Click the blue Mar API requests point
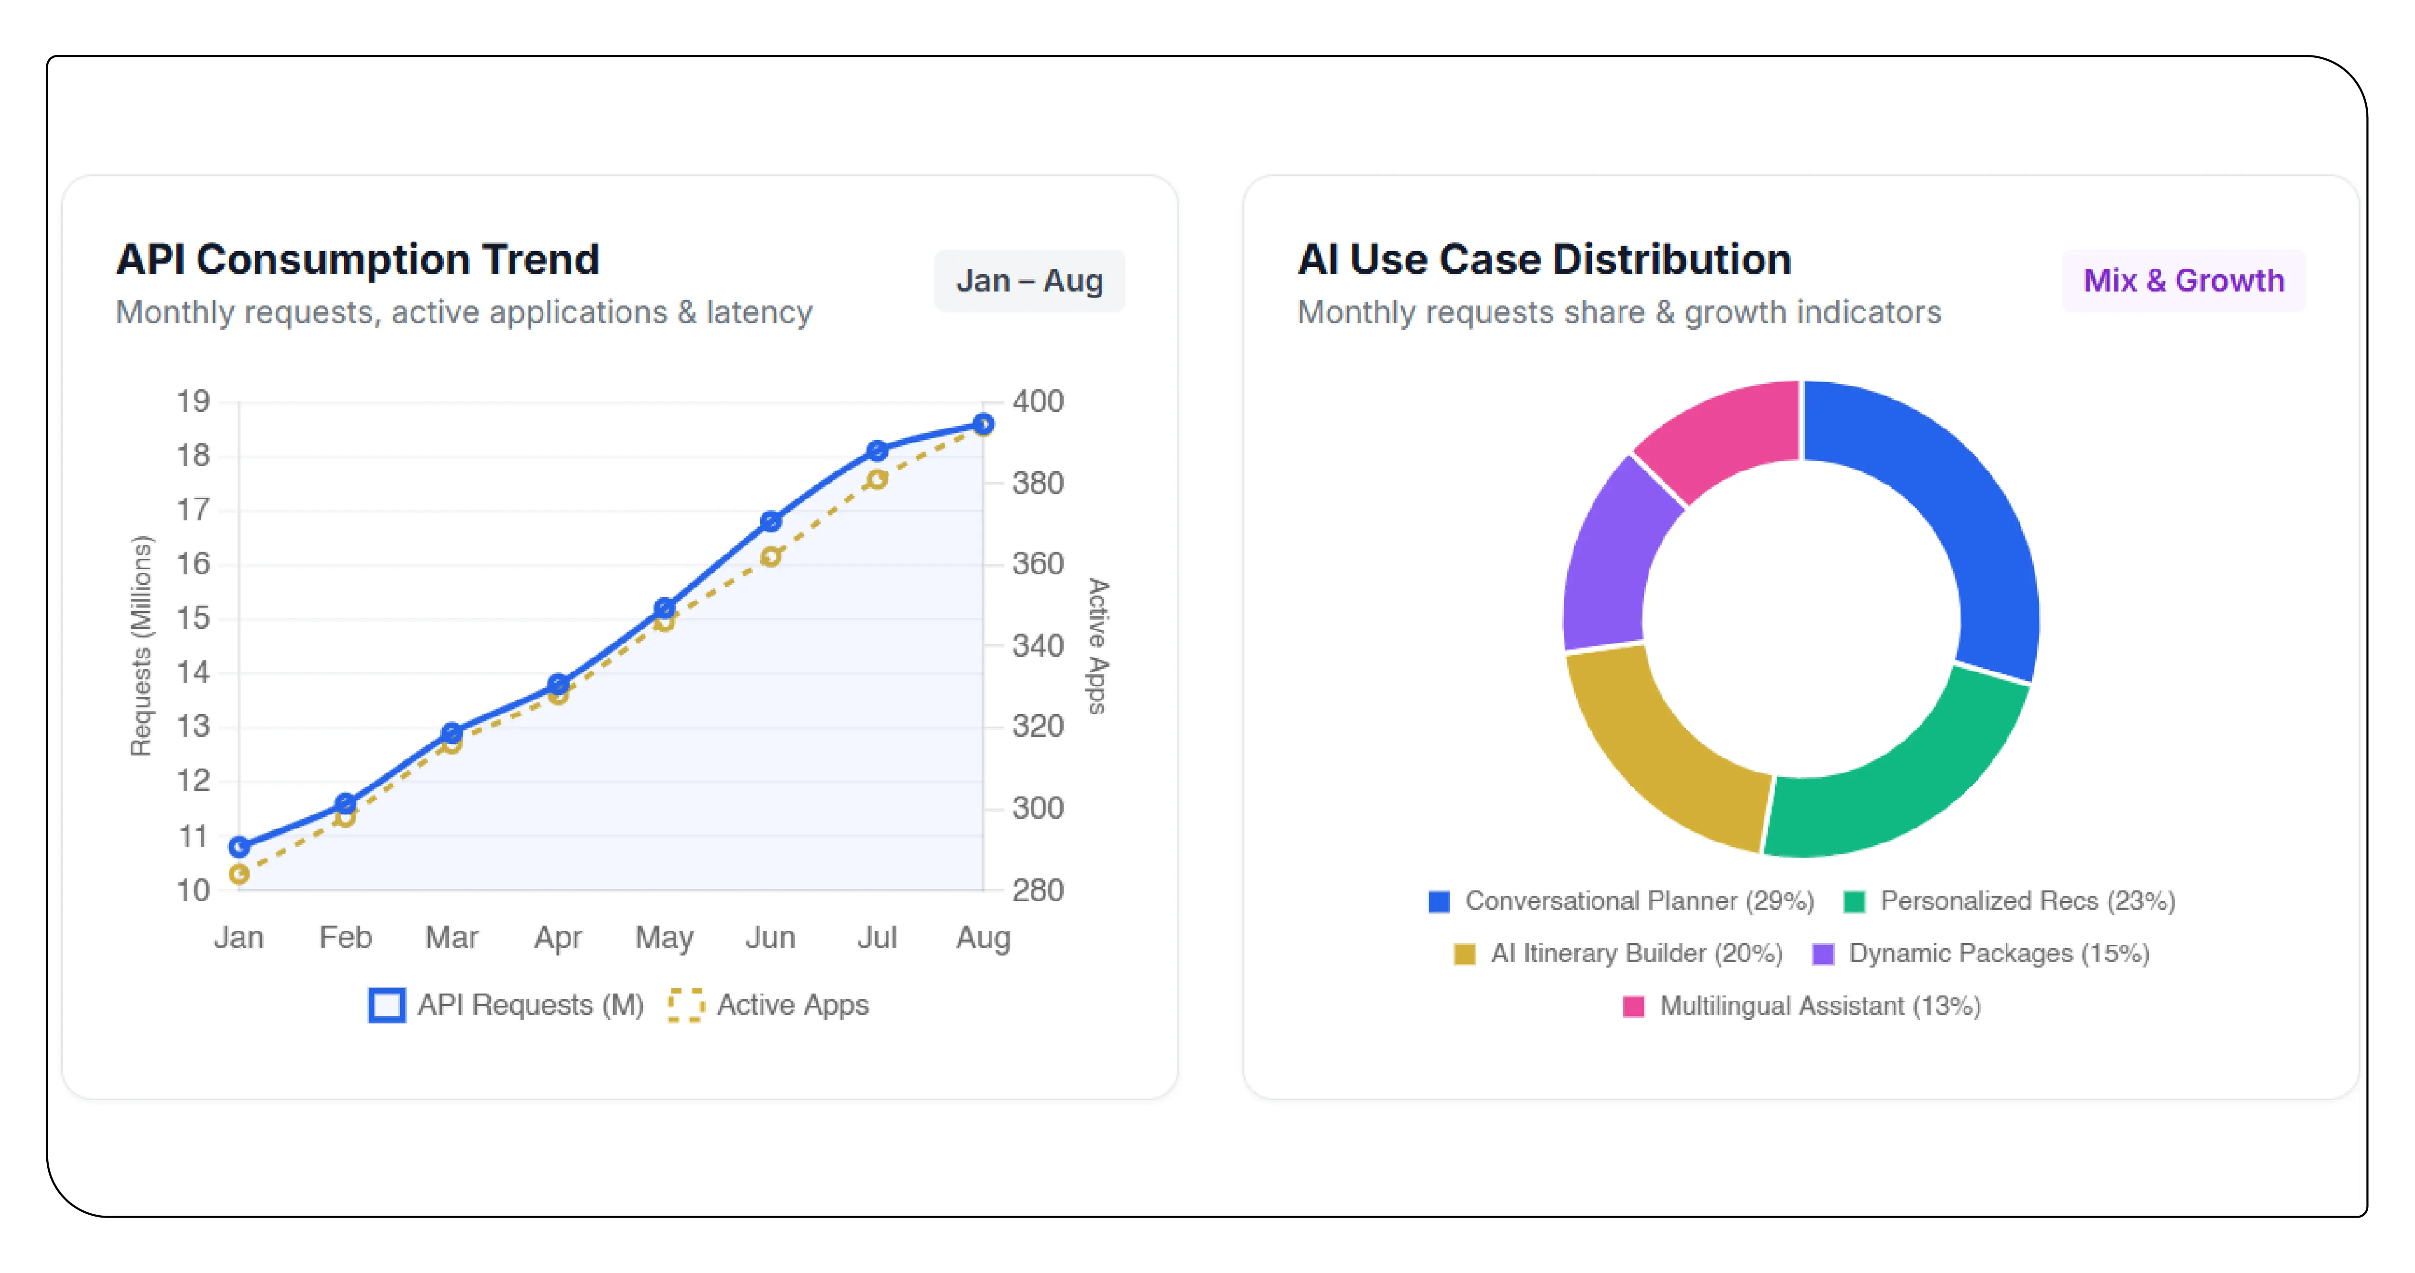2415x1273 pixels. tap(452, 732)
